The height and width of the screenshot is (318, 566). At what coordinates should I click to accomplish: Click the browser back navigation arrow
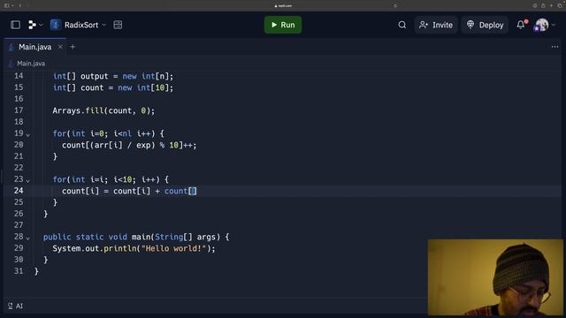pyautogui.click(x=19, y=6)
